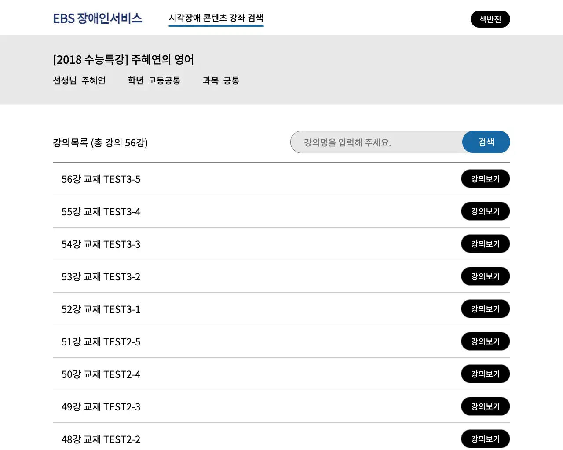Image resolution: width=563 pixels, height=450 pixels.
Task: Select the 52강 교재 TEST3-1 lecture title
Action: tap(101, 309)
